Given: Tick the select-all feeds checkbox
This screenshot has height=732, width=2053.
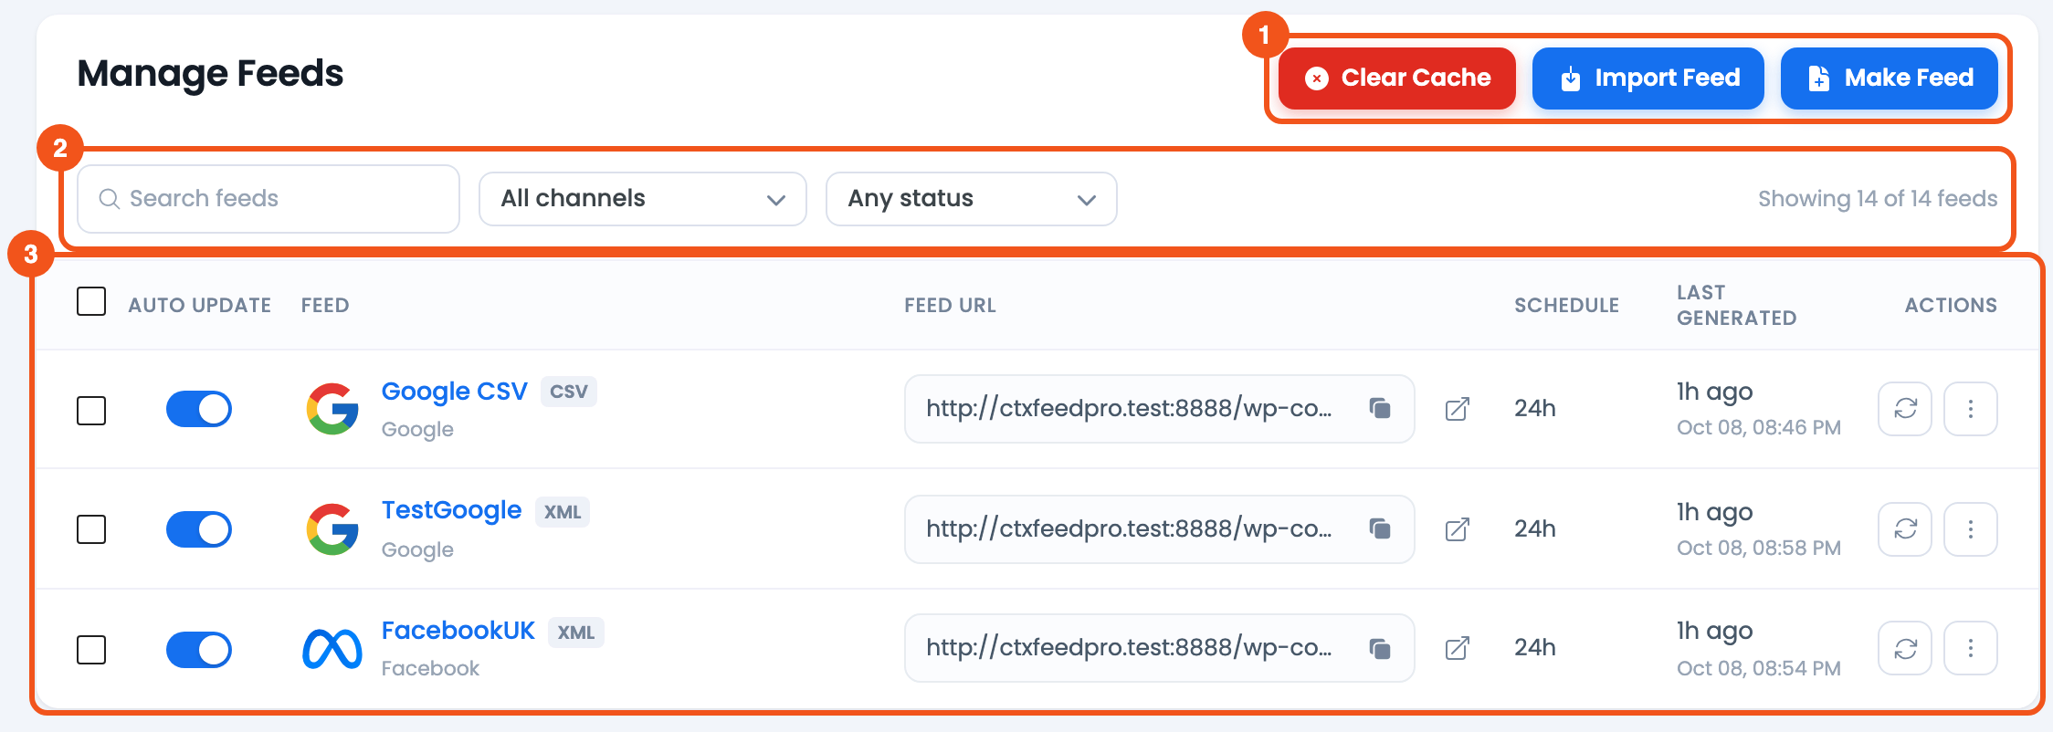Looking at the screenshot, I should coord(91,301).
